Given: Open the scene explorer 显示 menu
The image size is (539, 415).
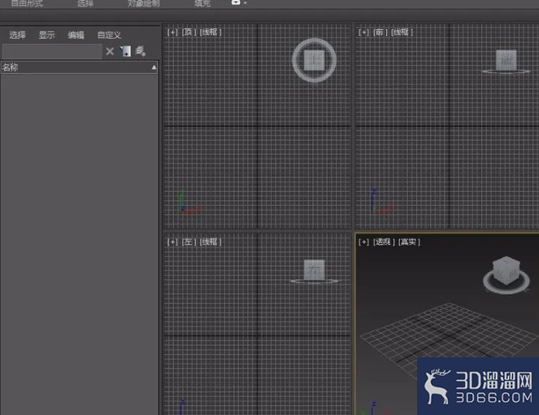Looking at the screenshot, I should [x=47, y=35].
